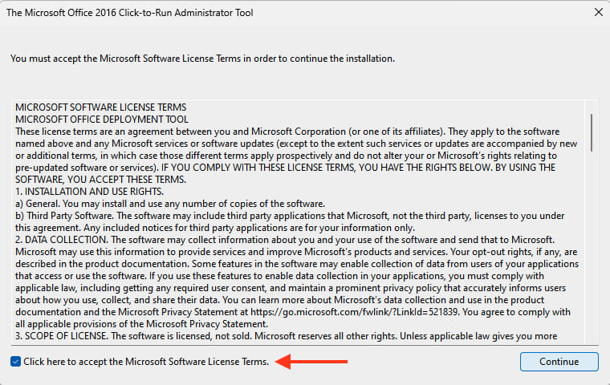Click the empty scrollbar track below the thumb

coord(592,265)
